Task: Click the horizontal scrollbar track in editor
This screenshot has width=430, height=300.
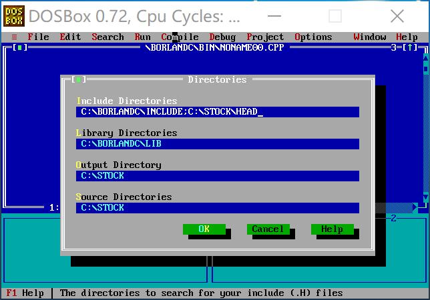Action: [x=393, y=208]
